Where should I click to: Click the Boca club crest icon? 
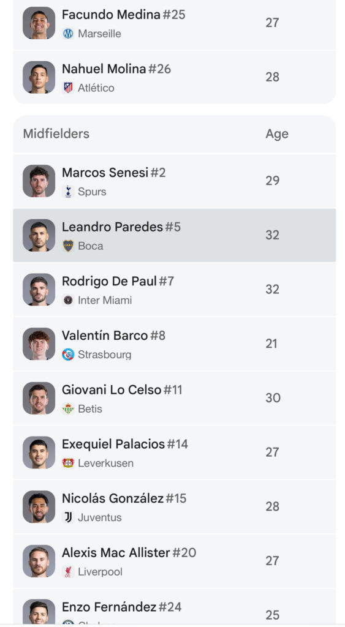(68, 246)
